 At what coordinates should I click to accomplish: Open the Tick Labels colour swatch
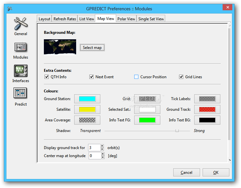coord(207,99)
